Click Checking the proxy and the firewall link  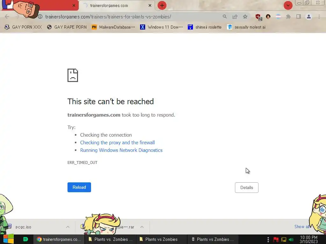tap(117, 143)
